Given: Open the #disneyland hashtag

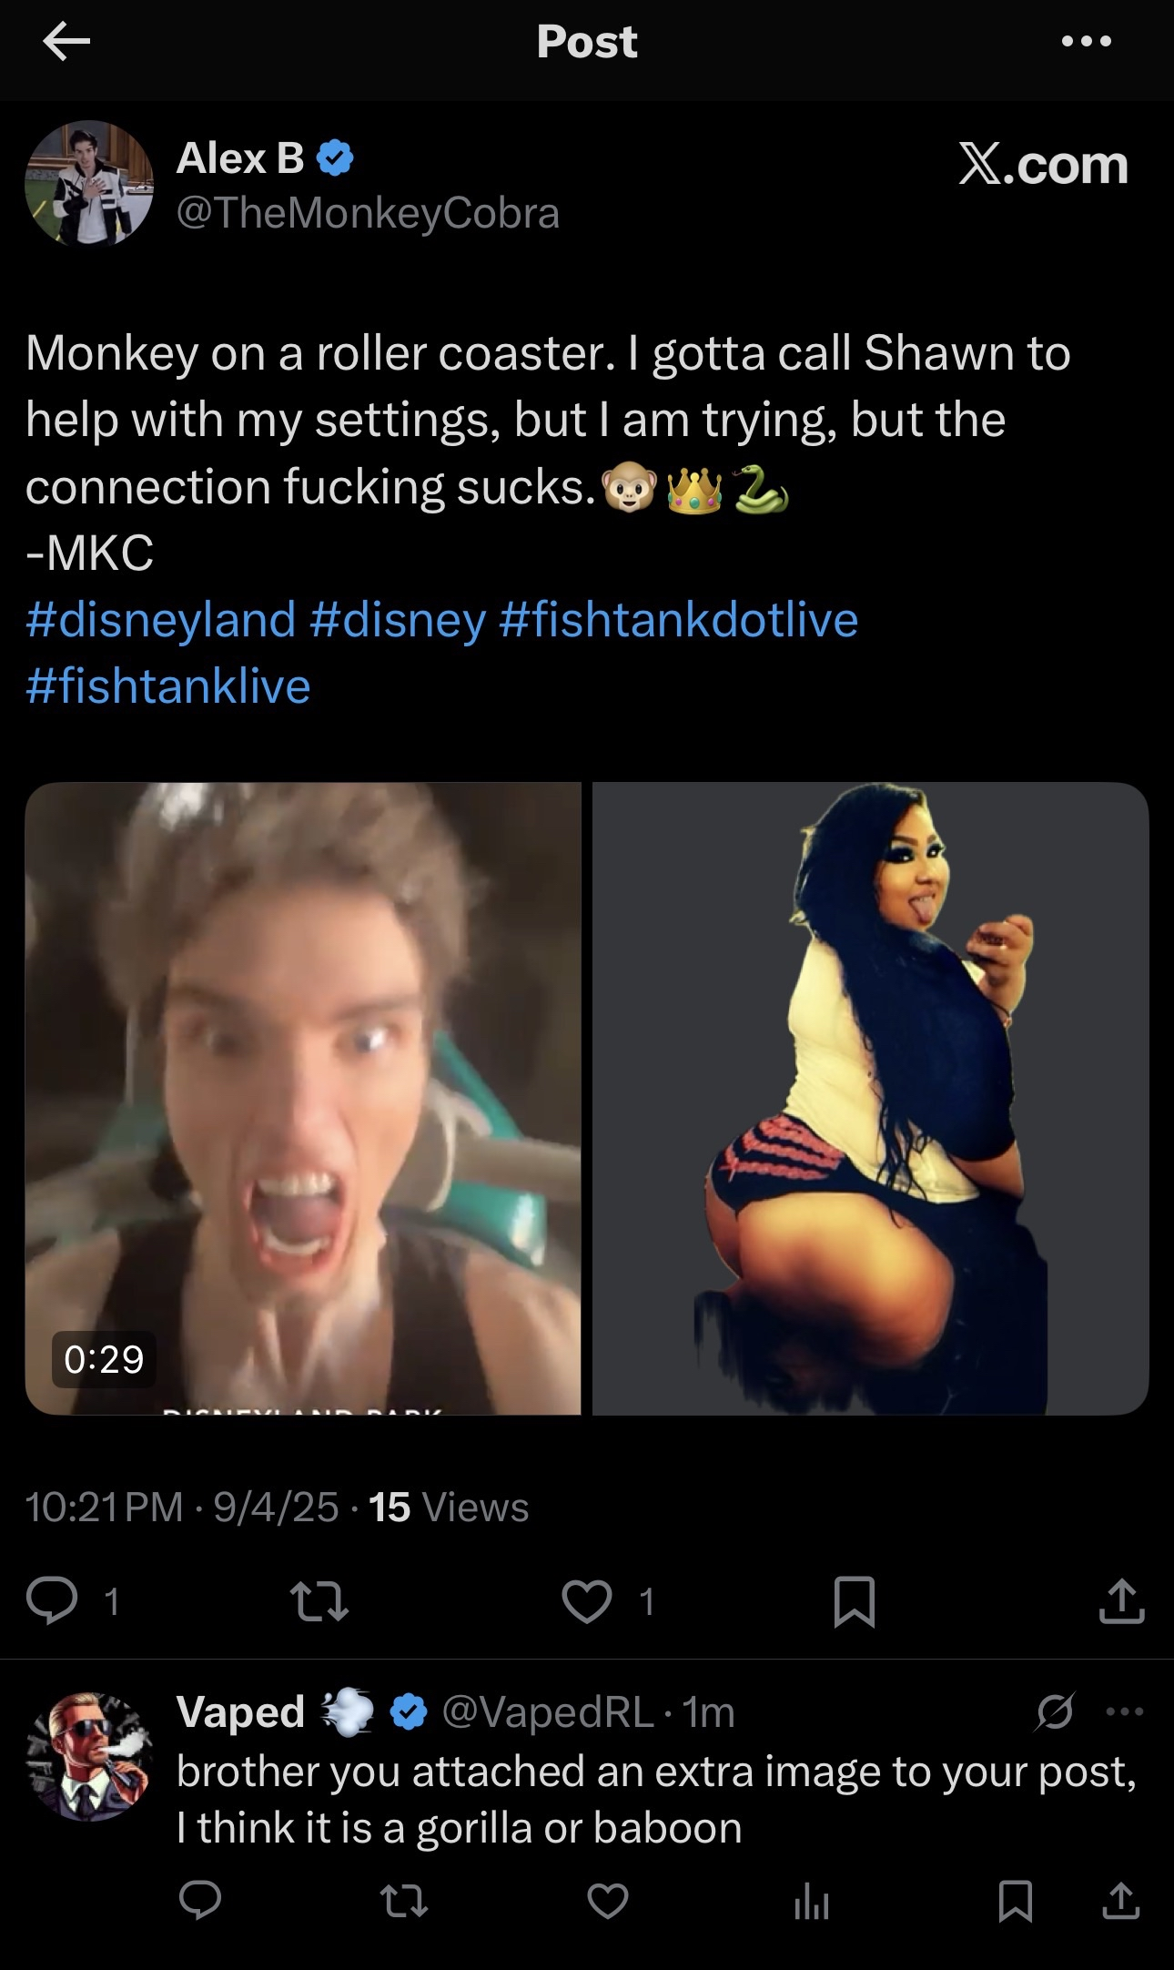Looking at the screenshot, I should point(161,619).
